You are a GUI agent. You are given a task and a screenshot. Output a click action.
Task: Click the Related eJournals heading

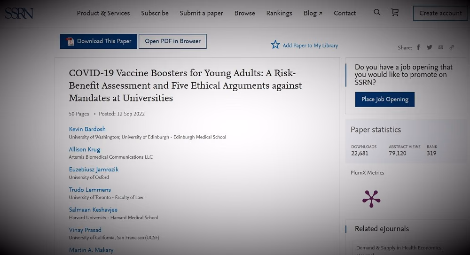382,229
